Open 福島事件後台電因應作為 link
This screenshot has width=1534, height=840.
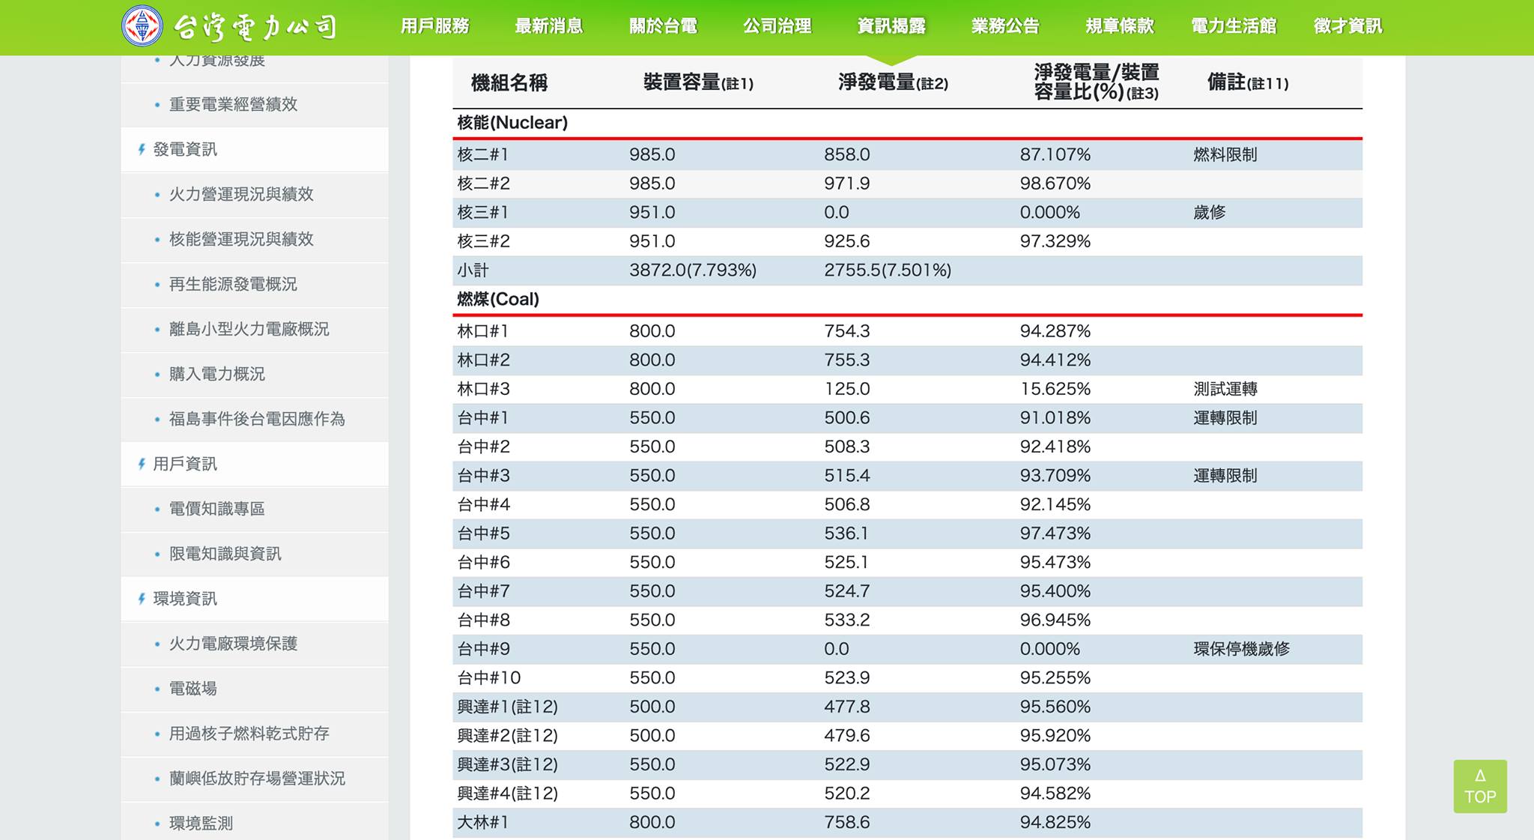[x=257, y=419]
